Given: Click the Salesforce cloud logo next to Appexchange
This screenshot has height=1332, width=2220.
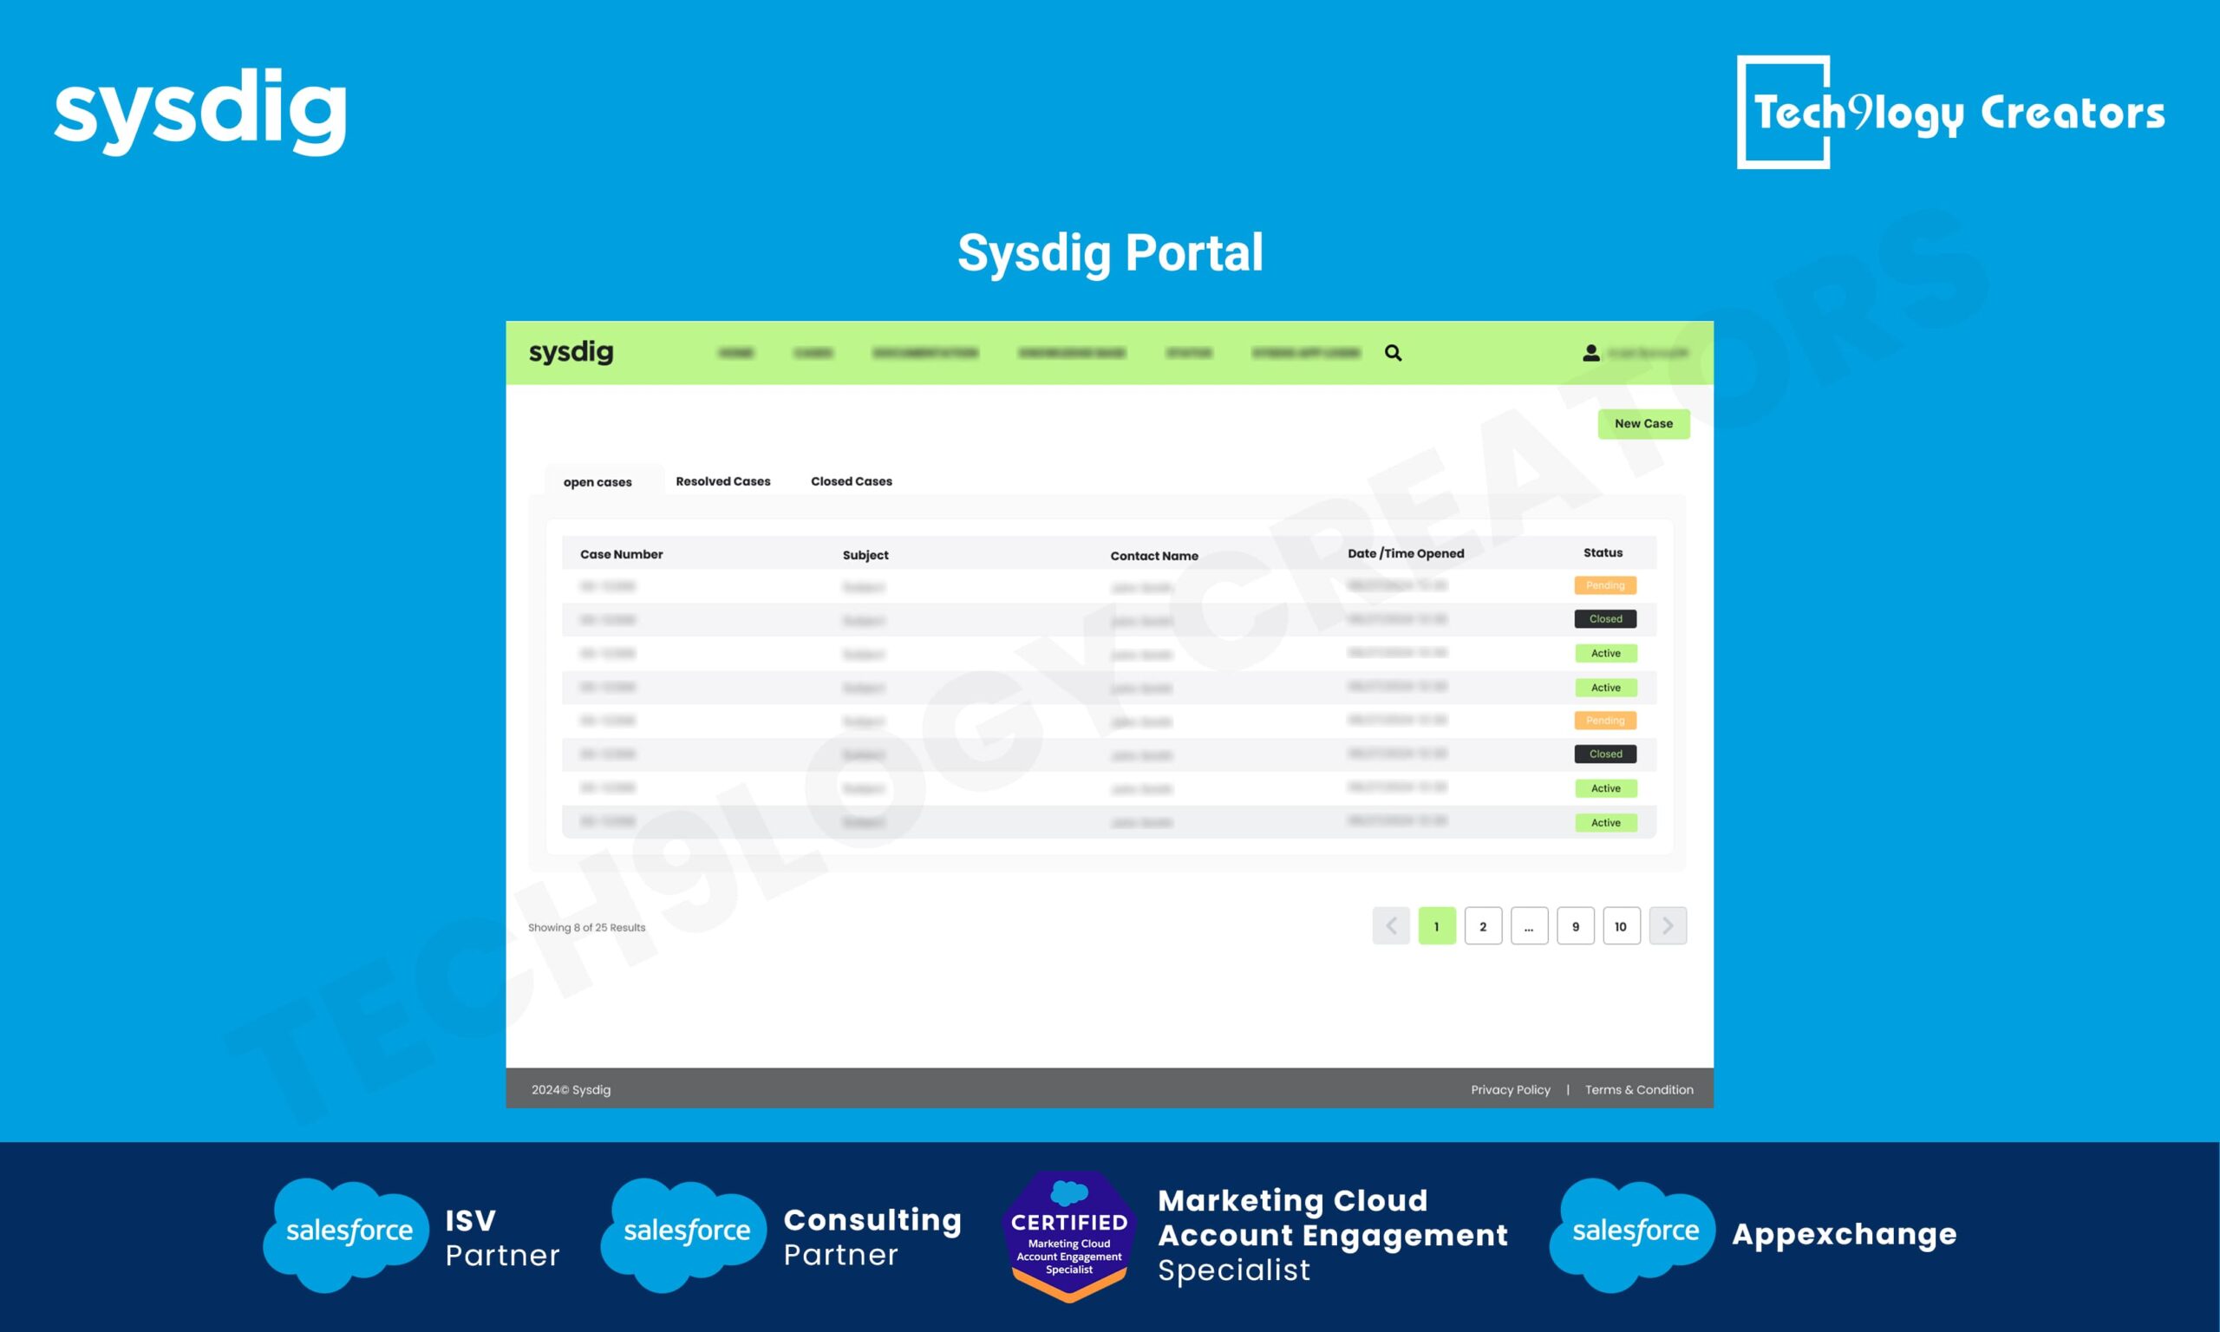Looking at the screenshot, I should pos(1633,1234).
